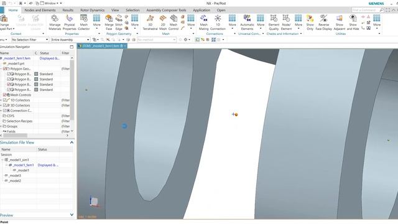This screenshot has height=224, width=398.
Task: Collapse the ribbon with the caret icon
Action: tap(394, 10)
